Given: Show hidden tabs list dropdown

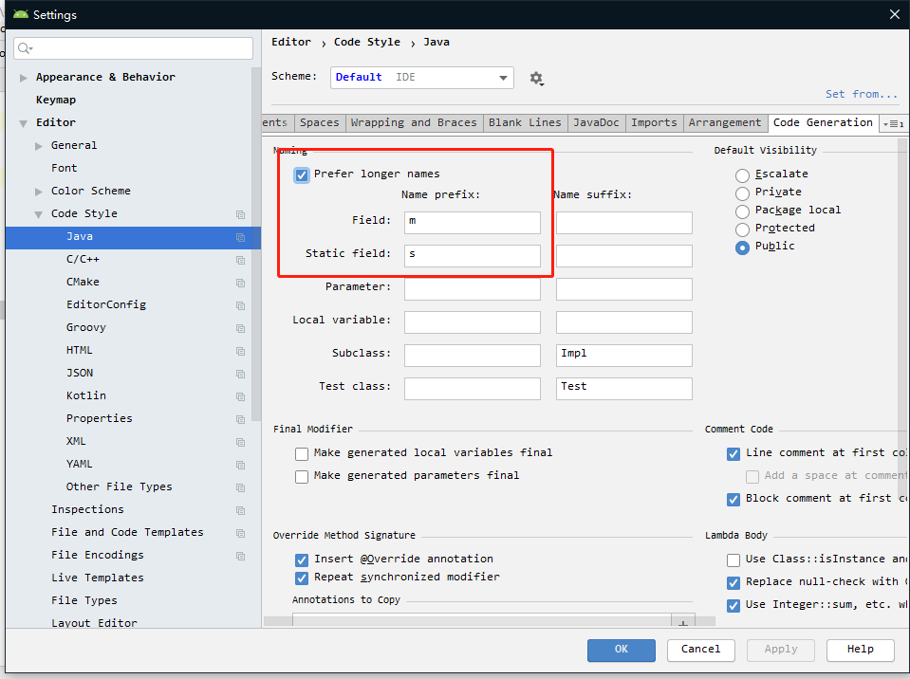Looking at the screenshot, I should pos(894,123).
